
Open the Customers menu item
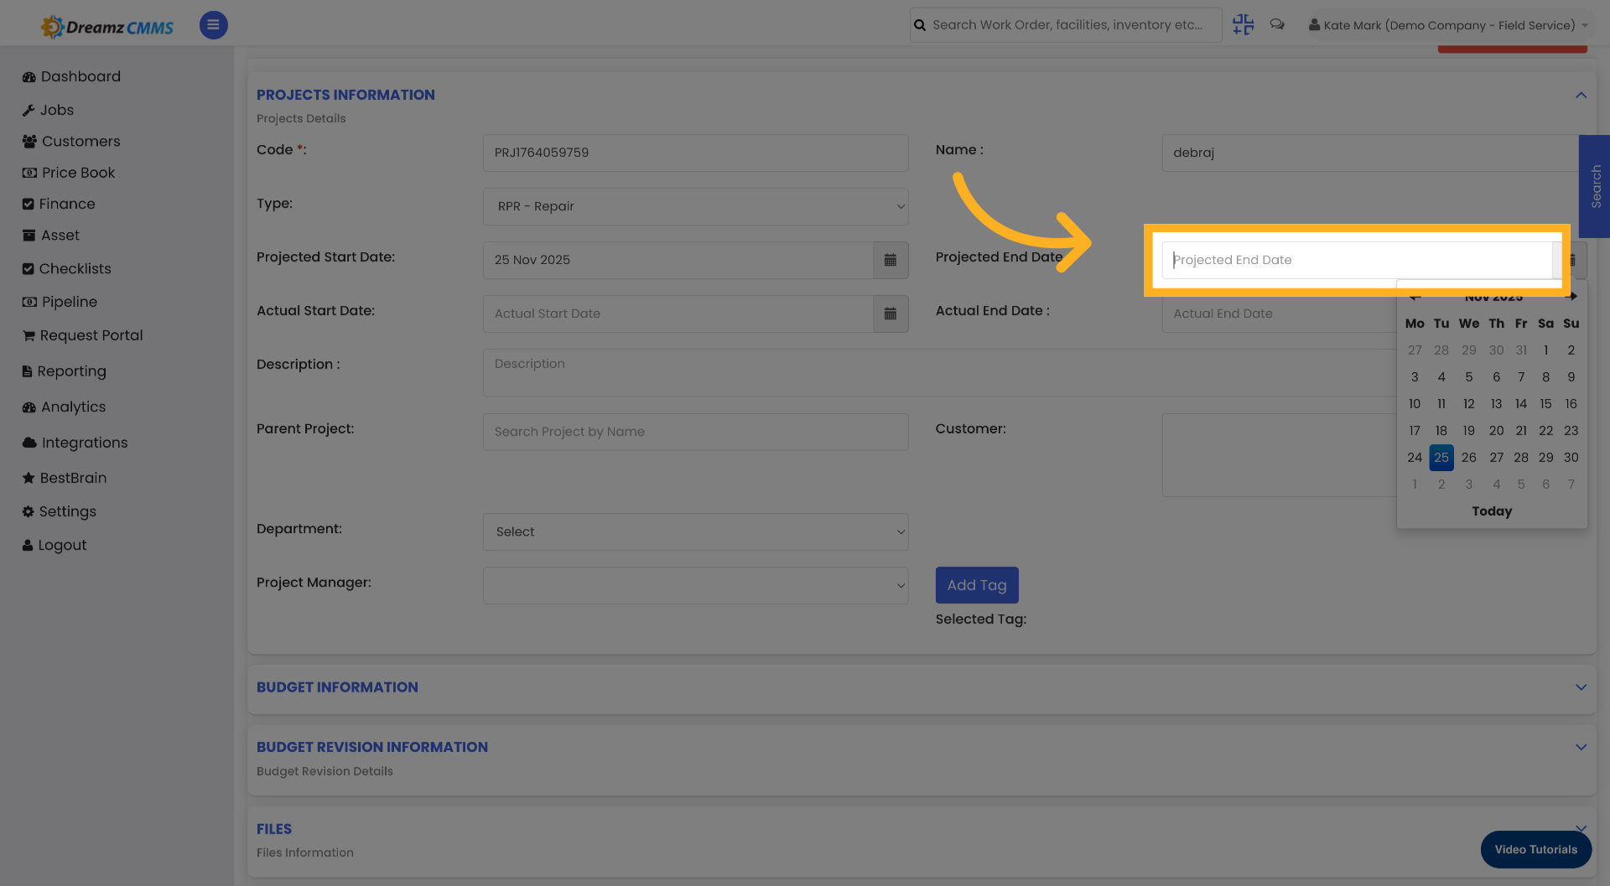coord(81,141)
